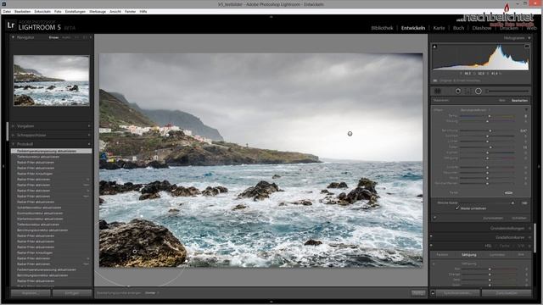This screenshot has width=543, height=305.
Task: Expand the Gradationskurve panel
Action: coord(529,237)
